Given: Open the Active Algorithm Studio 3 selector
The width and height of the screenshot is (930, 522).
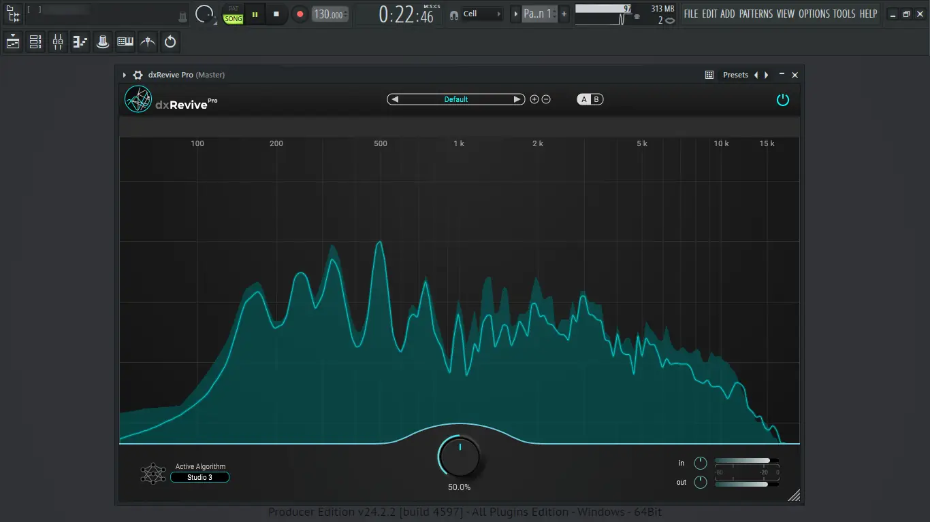Looking at the screenshot, I should point(200,477).
